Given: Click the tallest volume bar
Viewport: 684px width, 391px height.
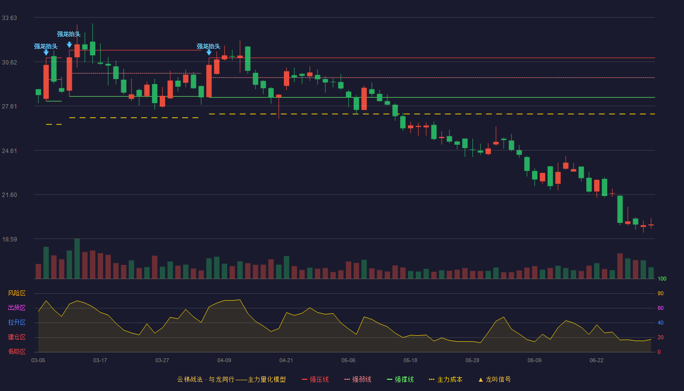Looking at the screenshot, I should [x=77, y=259].
